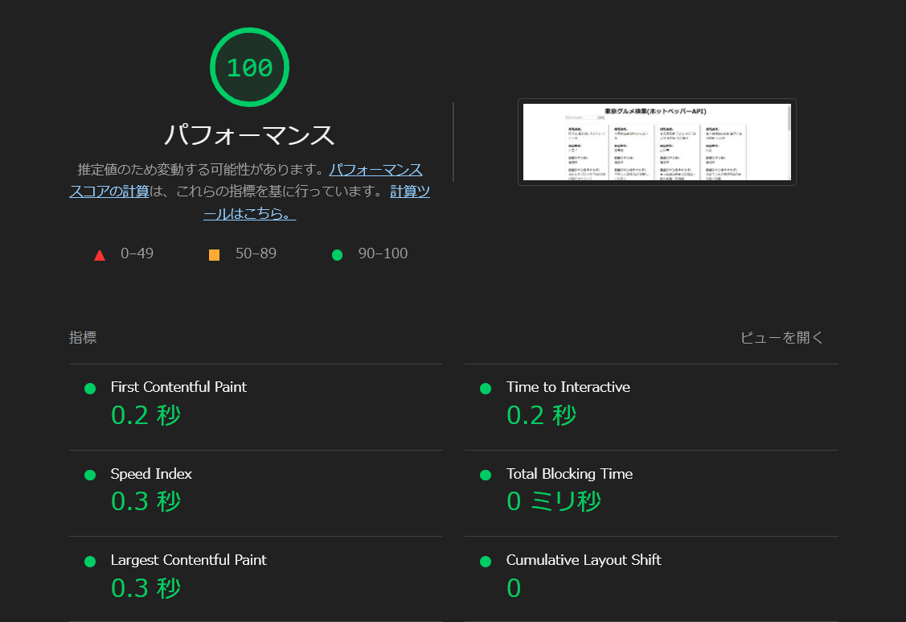Viewport: 906px width, 622px height.
Task: Select the Speed Index label
Action: pos(151,474)
